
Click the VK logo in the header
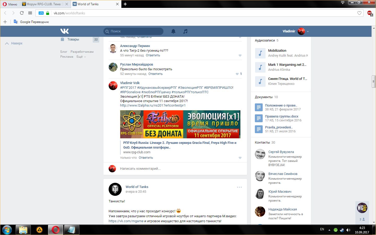coord(64,31)
